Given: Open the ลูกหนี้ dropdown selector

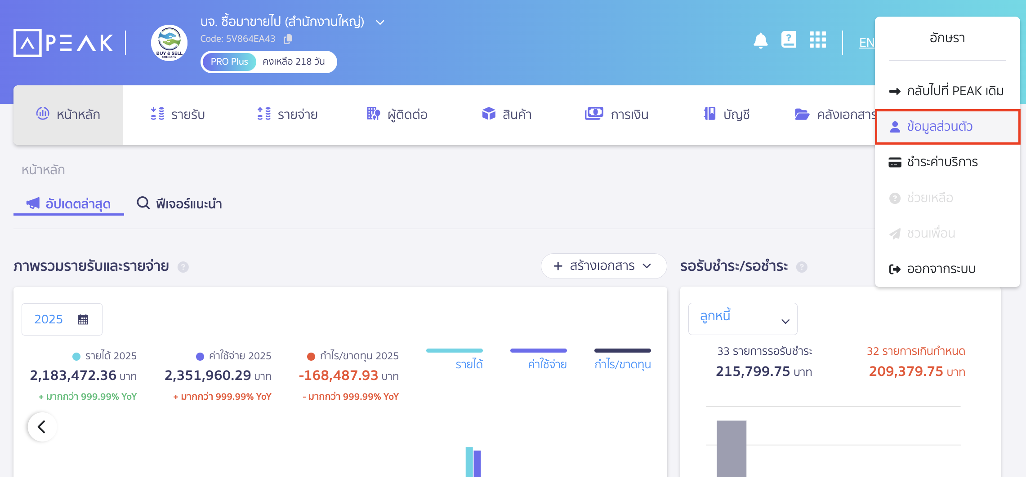Looking at the screenshot, I should [743, 319].
